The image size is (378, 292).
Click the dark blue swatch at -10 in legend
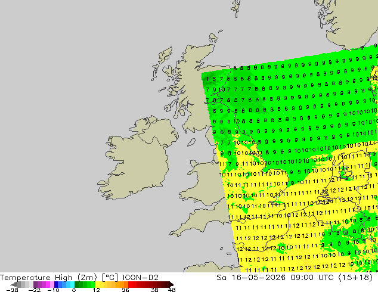point(56,284)
